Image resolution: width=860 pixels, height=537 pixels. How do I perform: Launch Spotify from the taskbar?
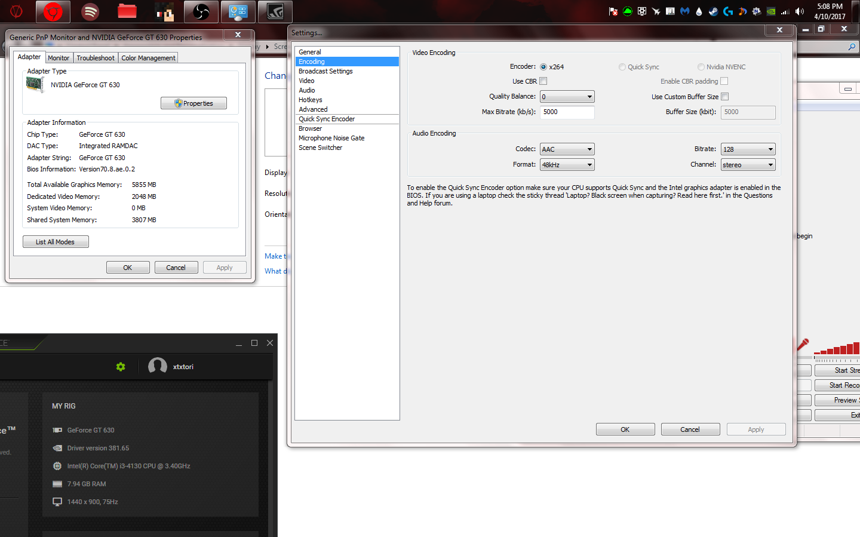coord(90,11)
